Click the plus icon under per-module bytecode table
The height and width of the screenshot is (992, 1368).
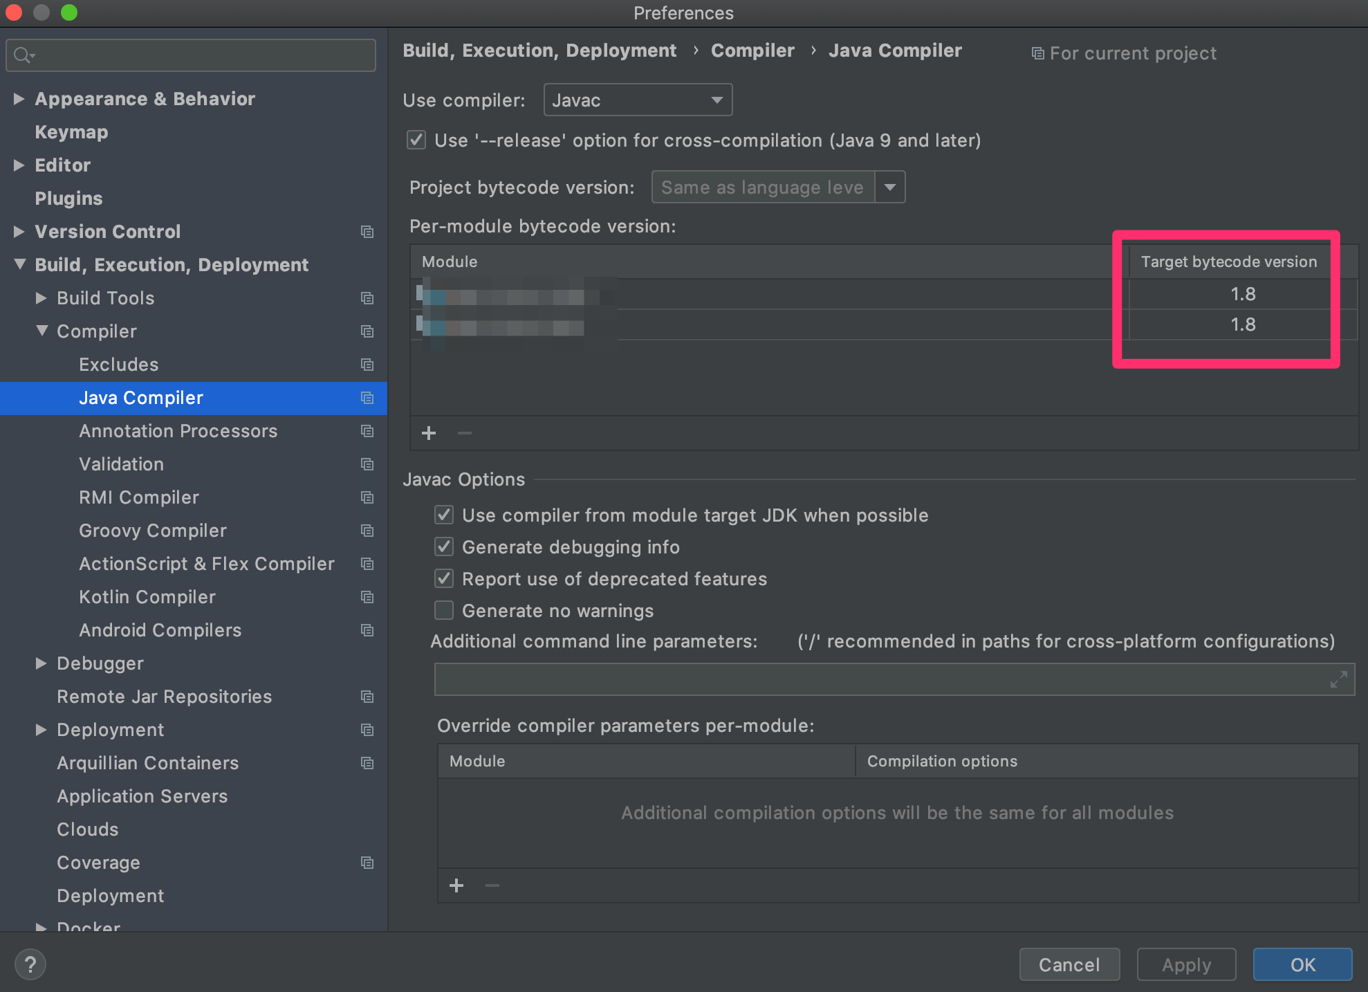[429, 433]
